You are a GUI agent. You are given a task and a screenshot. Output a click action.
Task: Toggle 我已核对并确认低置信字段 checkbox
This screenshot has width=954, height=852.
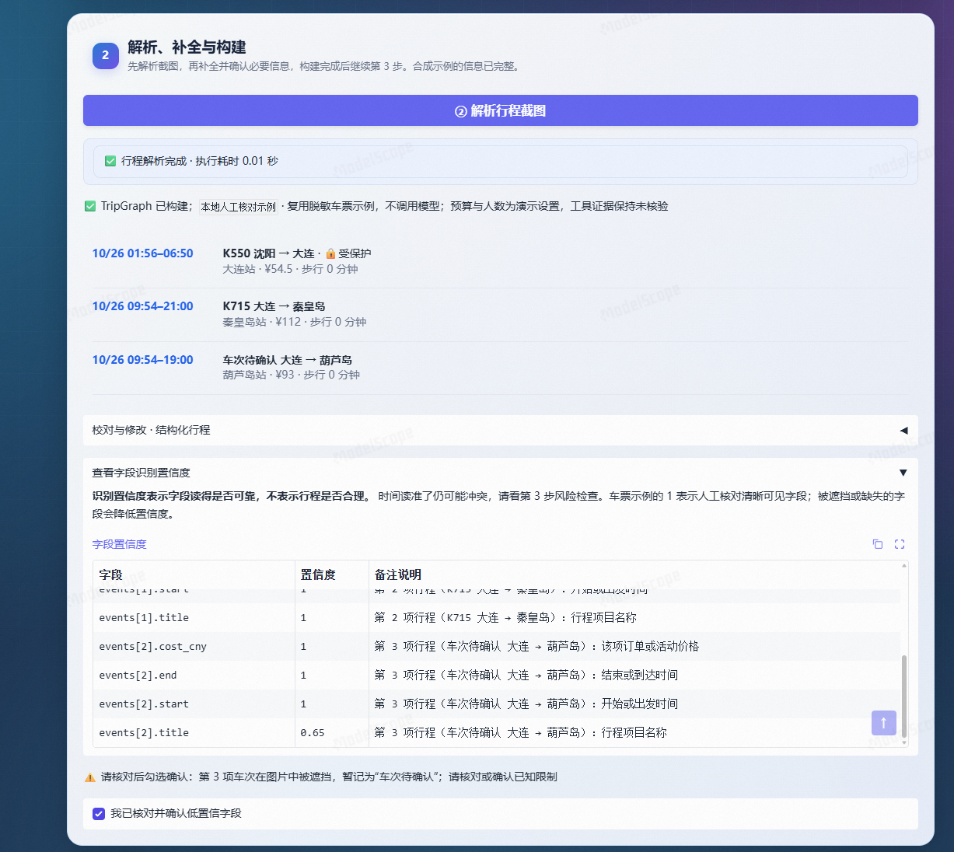pos(99,814)
